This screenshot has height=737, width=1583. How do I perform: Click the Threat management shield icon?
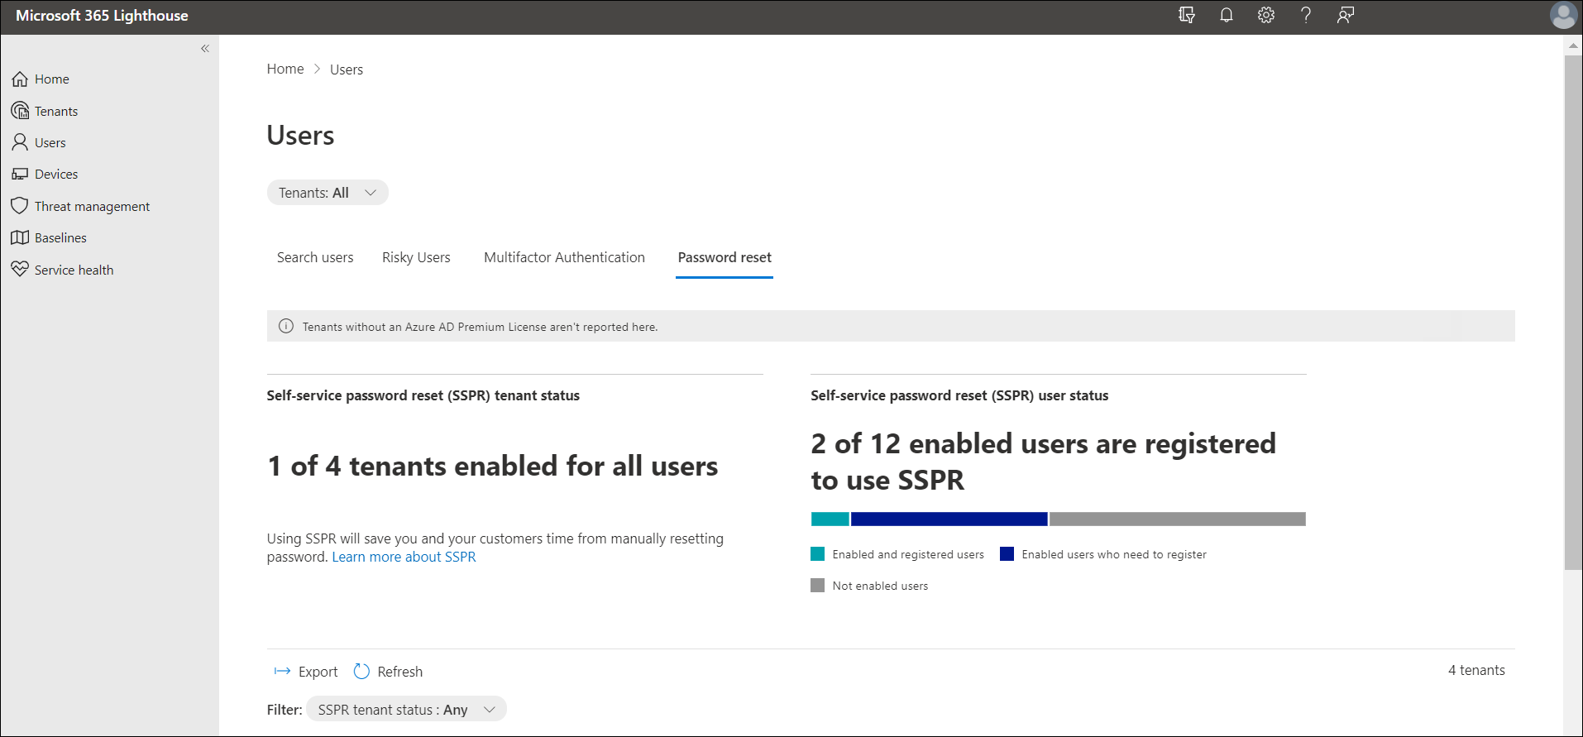[20, 206]
